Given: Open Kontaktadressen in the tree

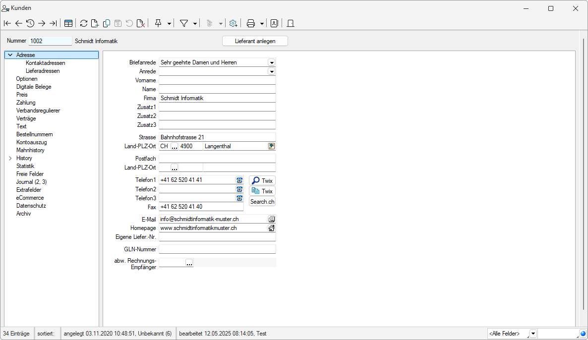Looking at the screenshot, I should click(x=46, y=63).
